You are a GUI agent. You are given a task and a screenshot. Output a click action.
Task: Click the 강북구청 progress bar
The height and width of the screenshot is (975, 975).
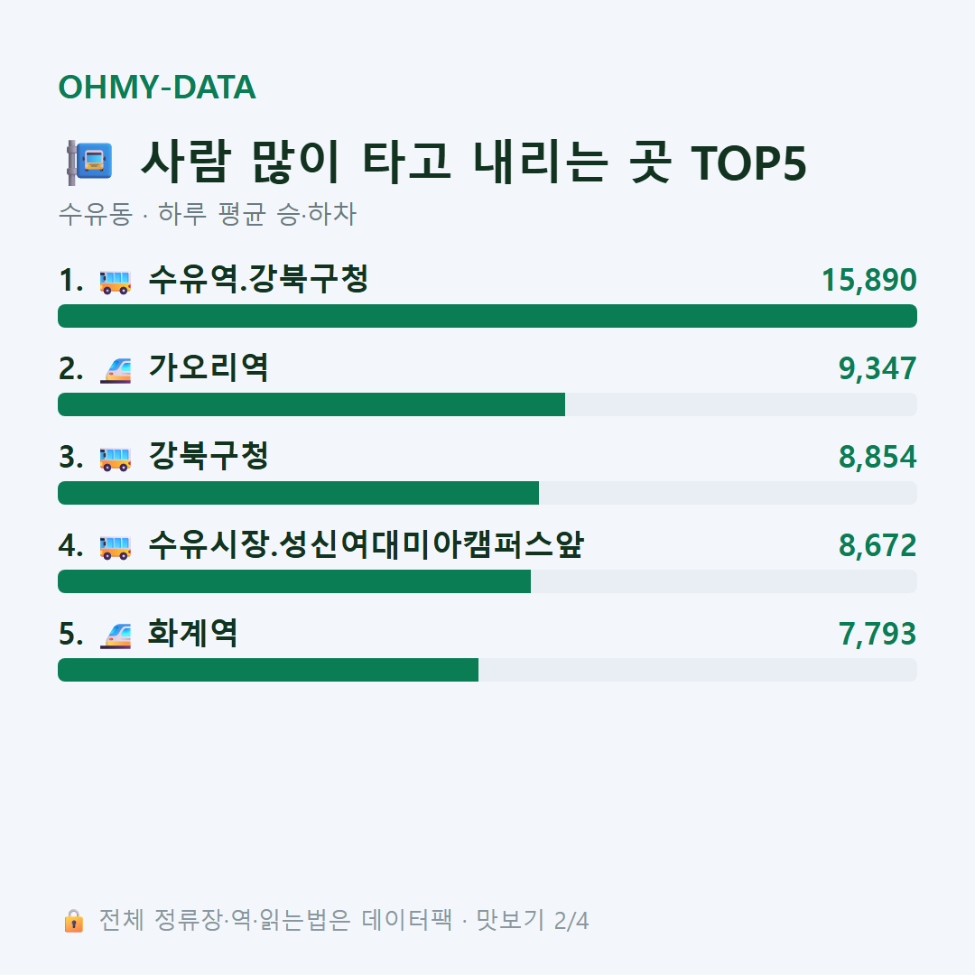point(487,493)
